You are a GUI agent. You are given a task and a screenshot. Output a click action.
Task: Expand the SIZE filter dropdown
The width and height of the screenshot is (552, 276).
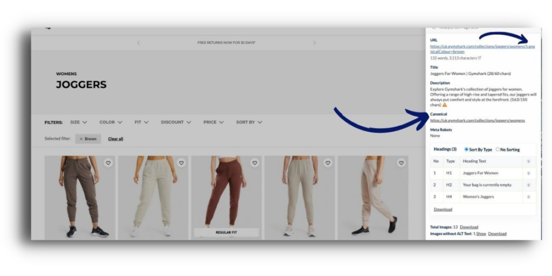79,122
